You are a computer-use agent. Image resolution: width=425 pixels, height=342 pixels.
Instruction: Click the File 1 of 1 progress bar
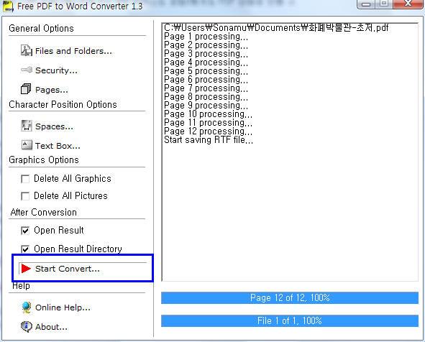[x=290, y=321]
